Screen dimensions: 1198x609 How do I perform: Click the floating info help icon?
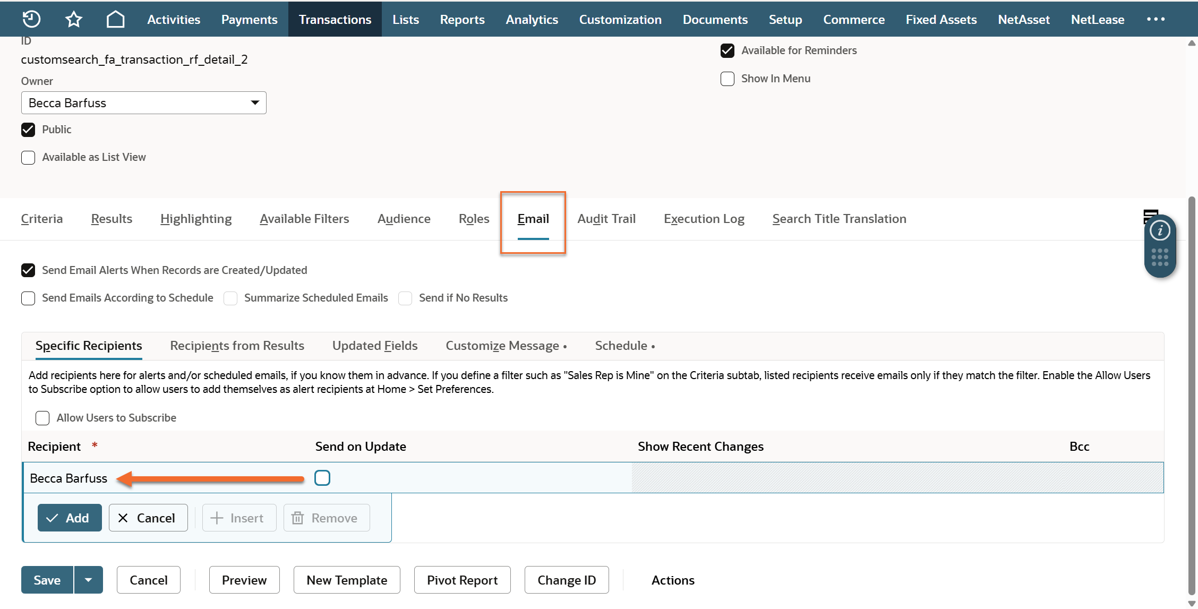coord(1160,230)
